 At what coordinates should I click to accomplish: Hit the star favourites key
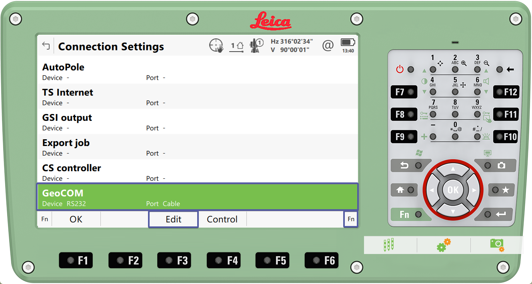pyautogui.click(x=502, y=190)
